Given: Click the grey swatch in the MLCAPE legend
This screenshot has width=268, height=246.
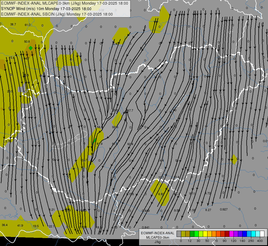Looking at the screenshot, I should [179, 234].
